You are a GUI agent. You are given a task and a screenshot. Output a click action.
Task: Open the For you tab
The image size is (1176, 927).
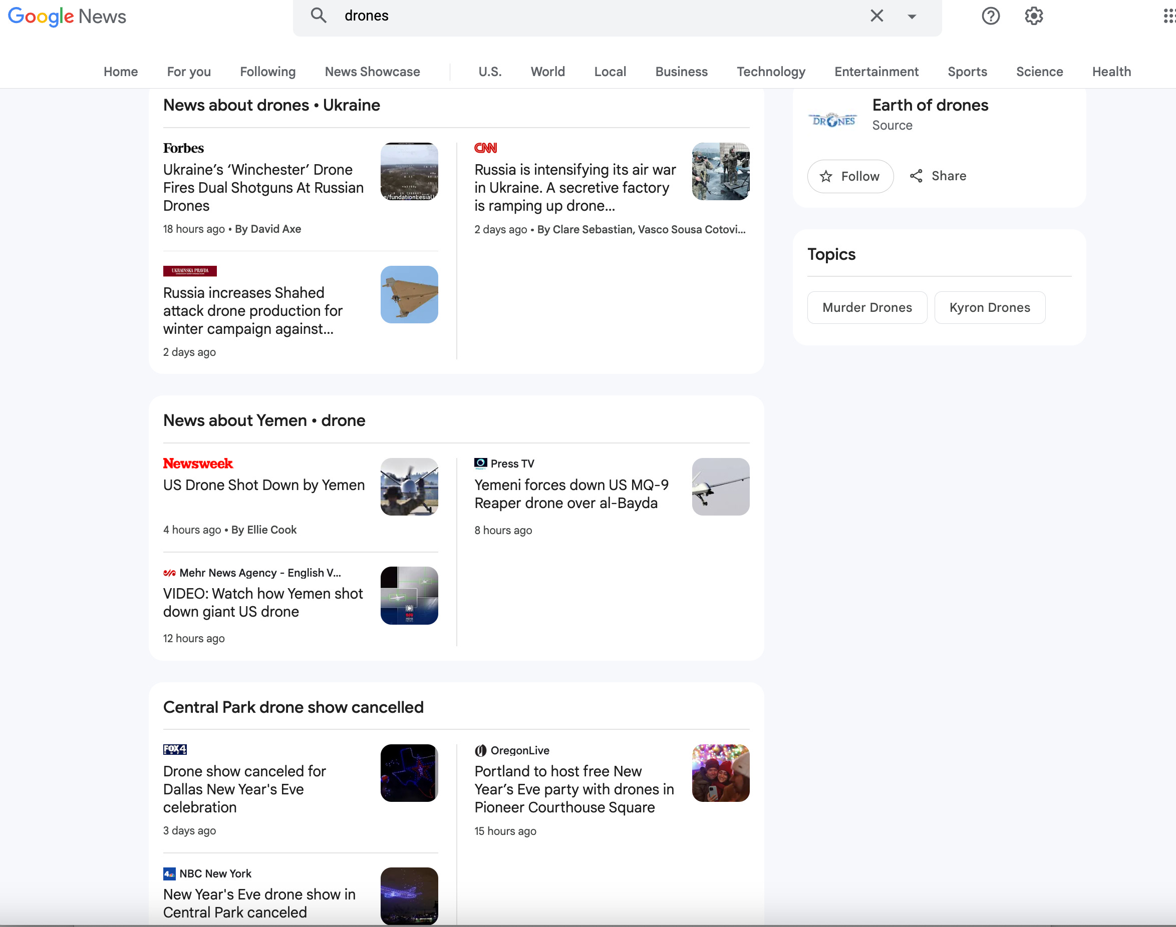point(188,72)
